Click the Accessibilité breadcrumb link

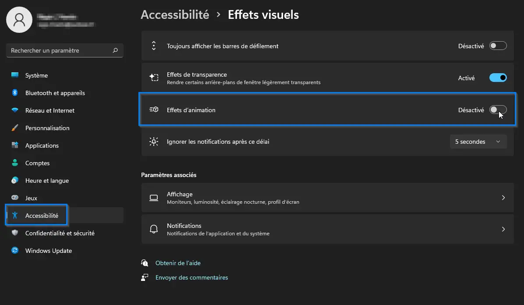point(175,15)
